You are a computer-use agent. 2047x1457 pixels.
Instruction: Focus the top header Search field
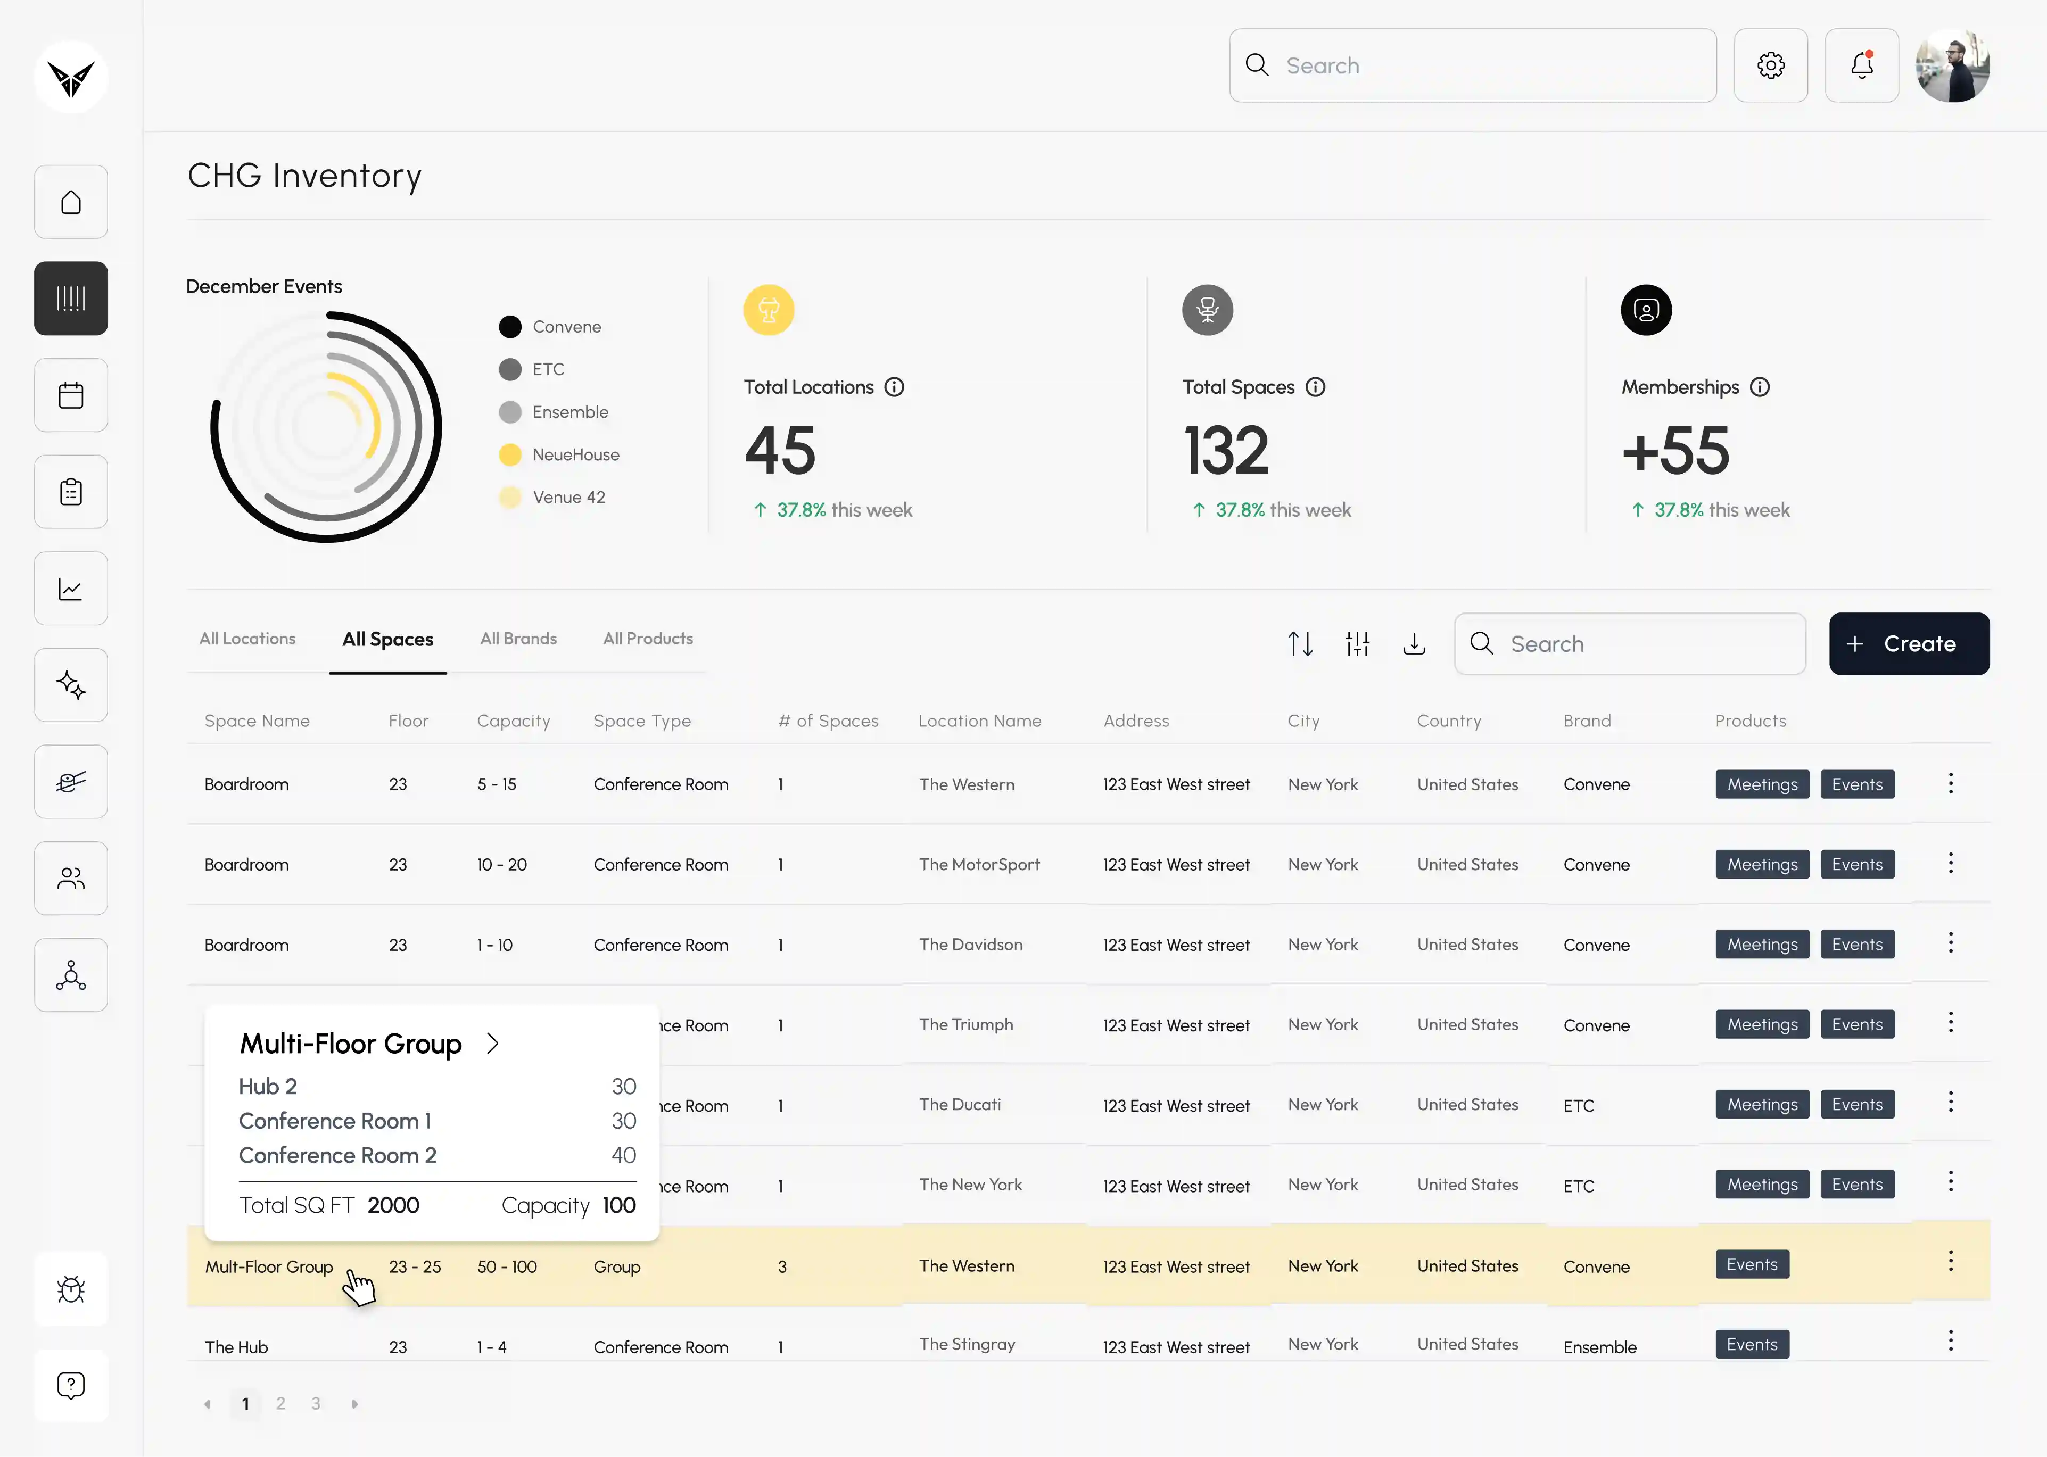pos(1473,65)
